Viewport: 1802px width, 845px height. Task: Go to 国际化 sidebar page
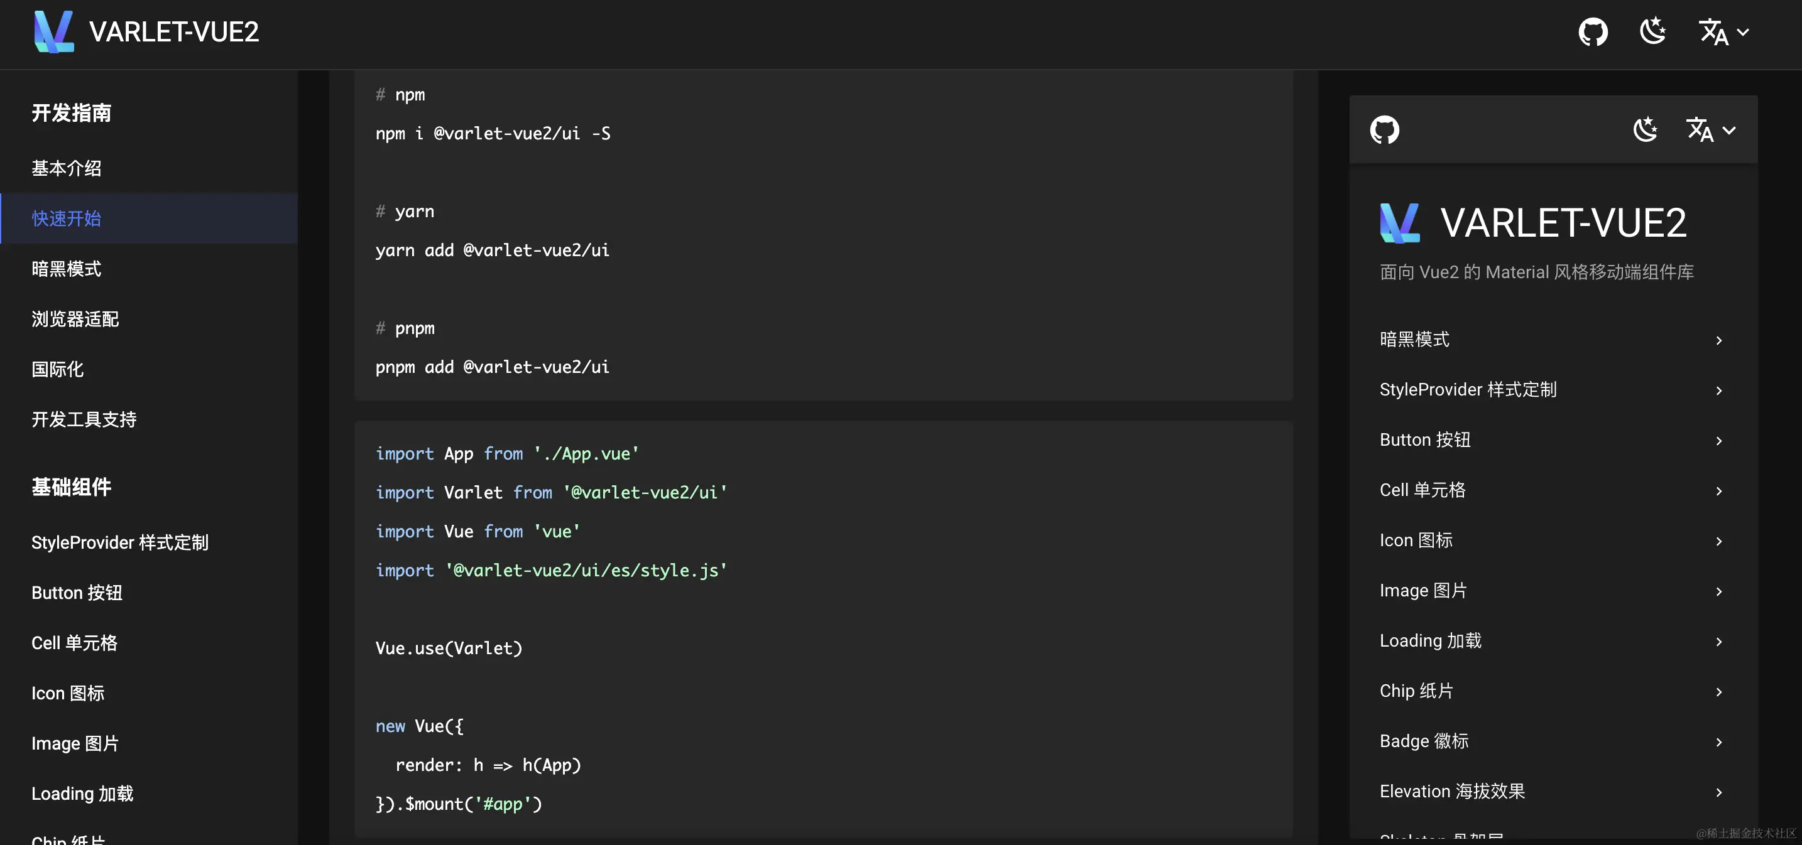[57, 369]
